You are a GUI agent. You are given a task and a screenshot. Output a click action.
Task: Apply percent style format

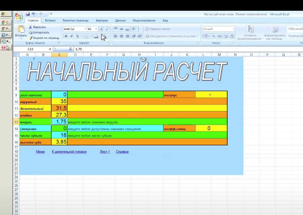(x=213, y=36)
